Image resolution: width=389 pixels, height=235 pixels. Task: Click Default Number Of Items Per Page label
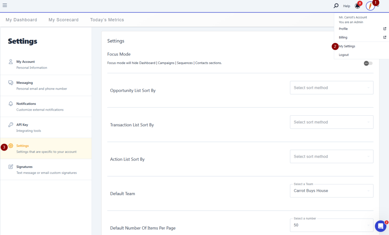tap(143, 228)
